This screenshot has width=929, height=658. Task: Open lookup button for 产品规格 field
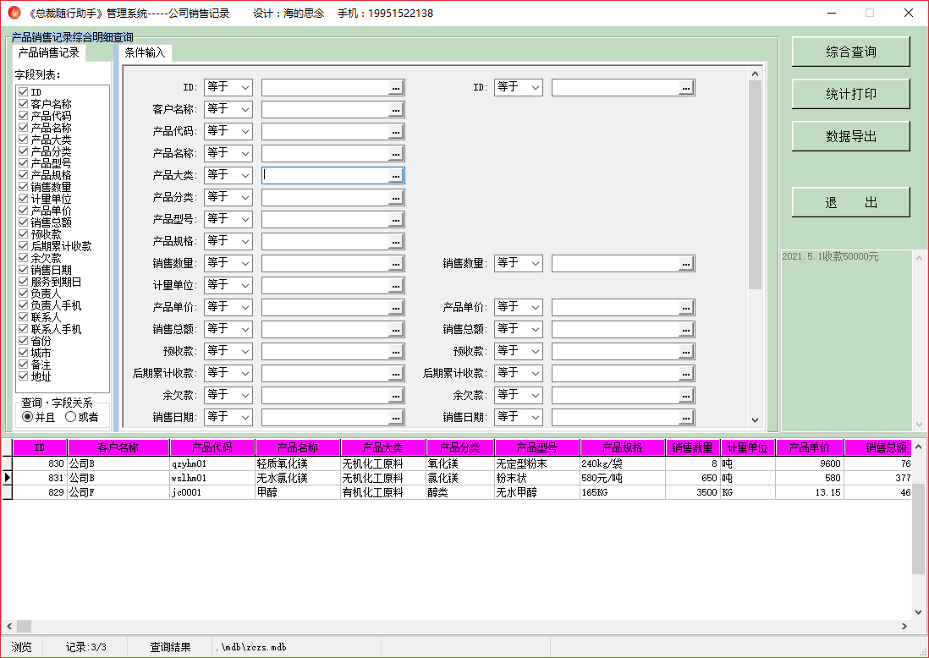[396, 242]
